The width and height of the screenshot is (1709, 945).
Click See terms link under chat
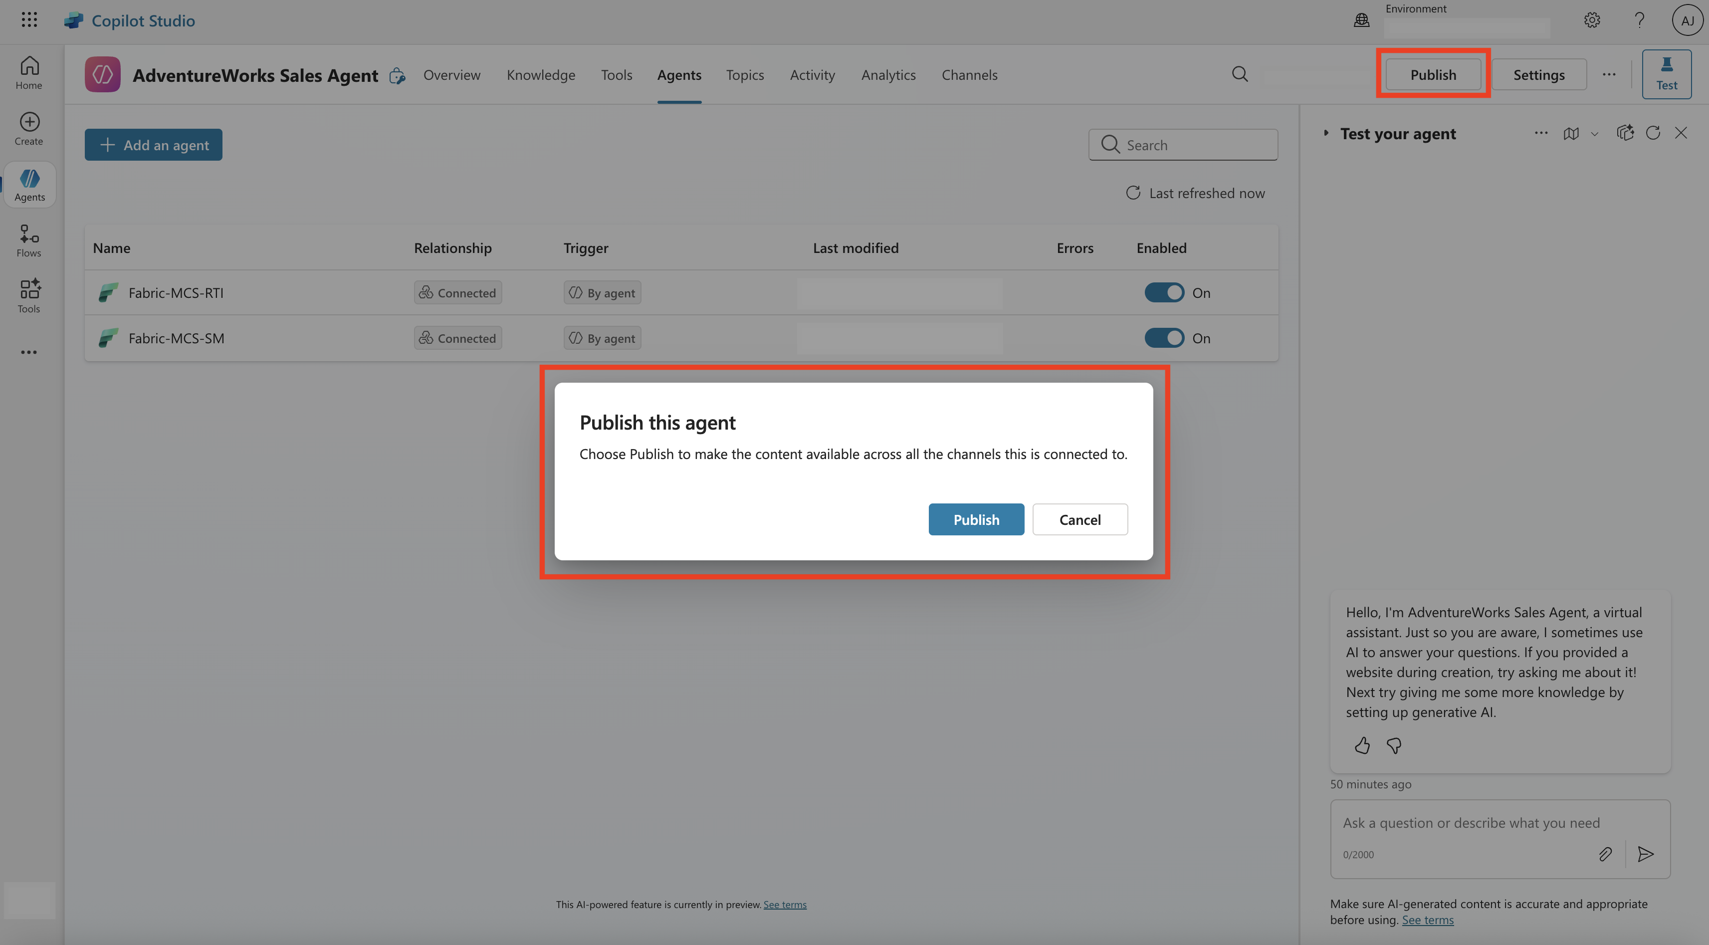[x=1427, y=920]
